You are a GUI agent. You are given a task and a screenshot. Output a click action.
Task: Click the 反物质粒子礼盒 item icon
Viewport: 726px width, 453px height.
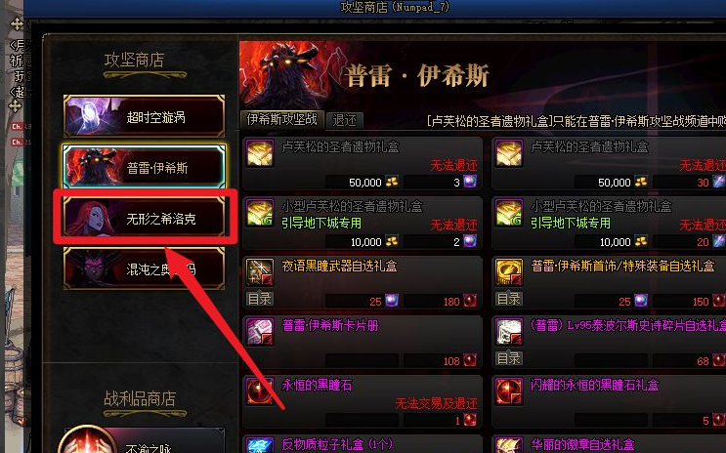(260, 444)
